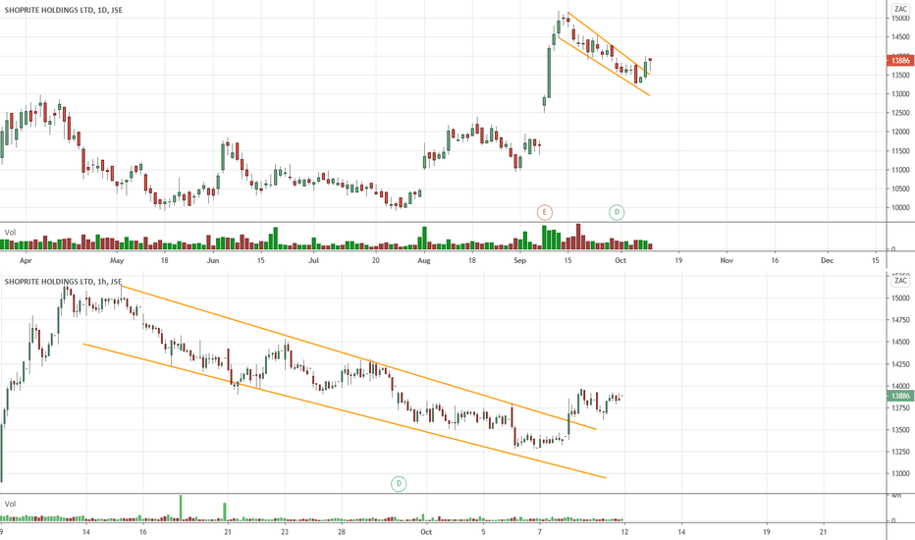Click the Nov label on daily time axis
The height and width of the screenshot is (540, 915).
(x=727, y=260)
